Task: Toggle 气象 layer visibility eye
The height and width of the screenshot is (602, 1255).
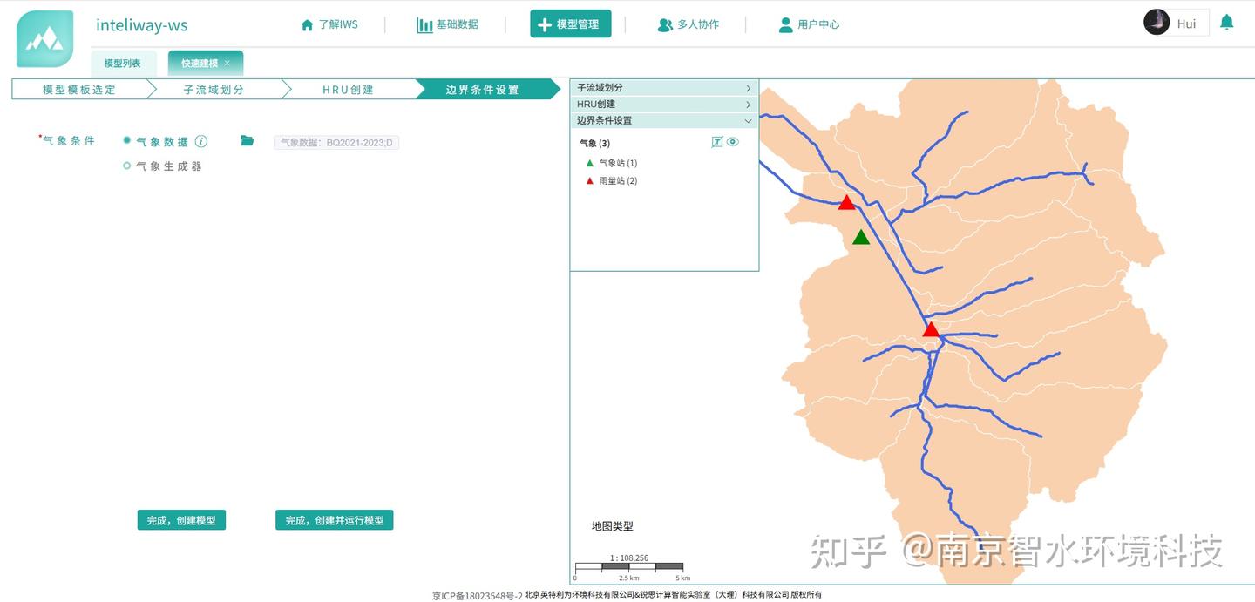Action: (x=733, y=142)
